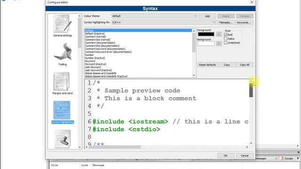Select 'Default' in the syntax list
This screenshot has height=169, width=301.
tap(138, 31)
